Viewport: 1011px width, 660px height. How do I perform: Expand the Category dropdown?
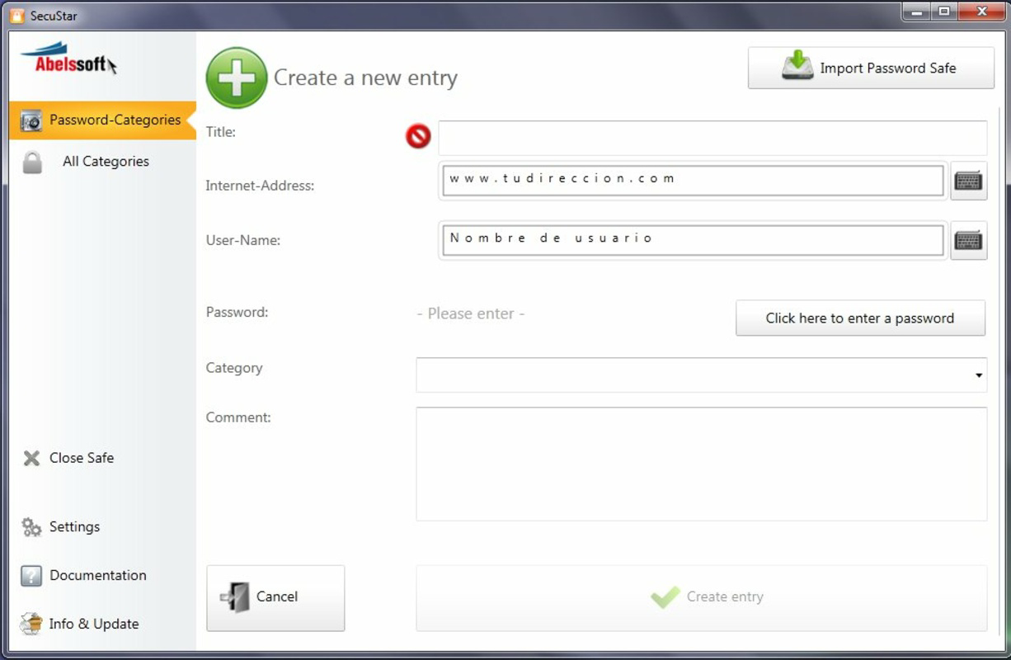click(x=979, y=375)
